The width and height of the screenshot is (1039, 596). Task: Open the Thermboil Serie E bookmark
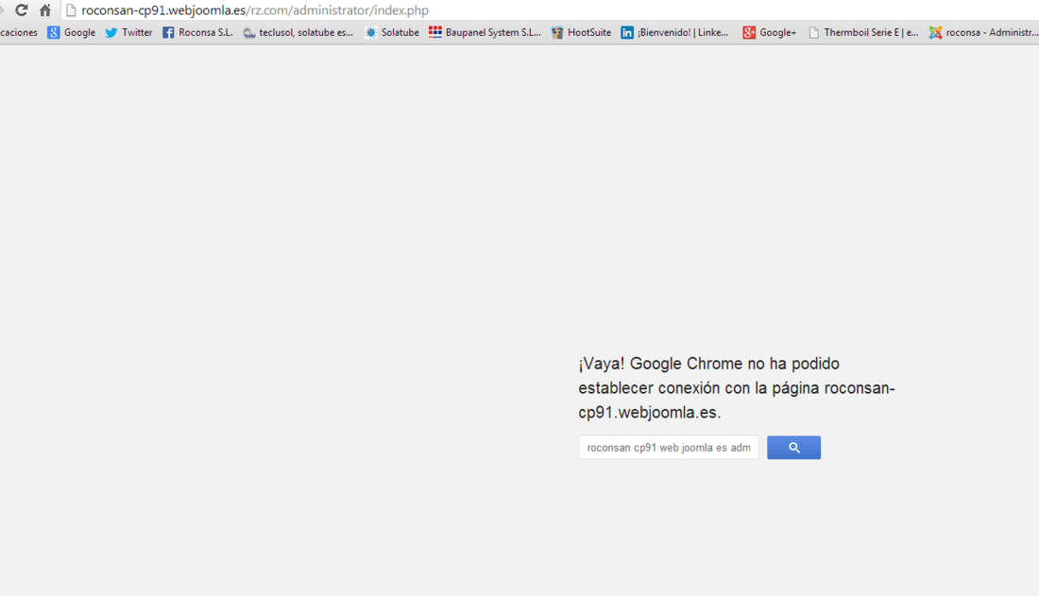863,32
